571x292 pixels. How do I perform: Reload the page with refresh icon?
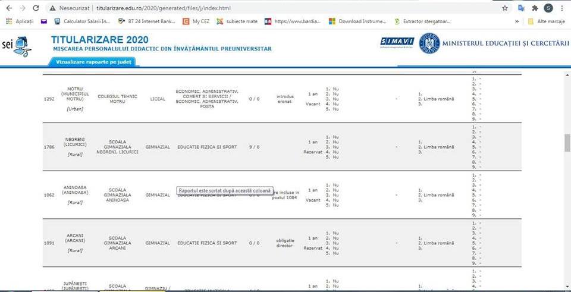[x=36, y=8]
